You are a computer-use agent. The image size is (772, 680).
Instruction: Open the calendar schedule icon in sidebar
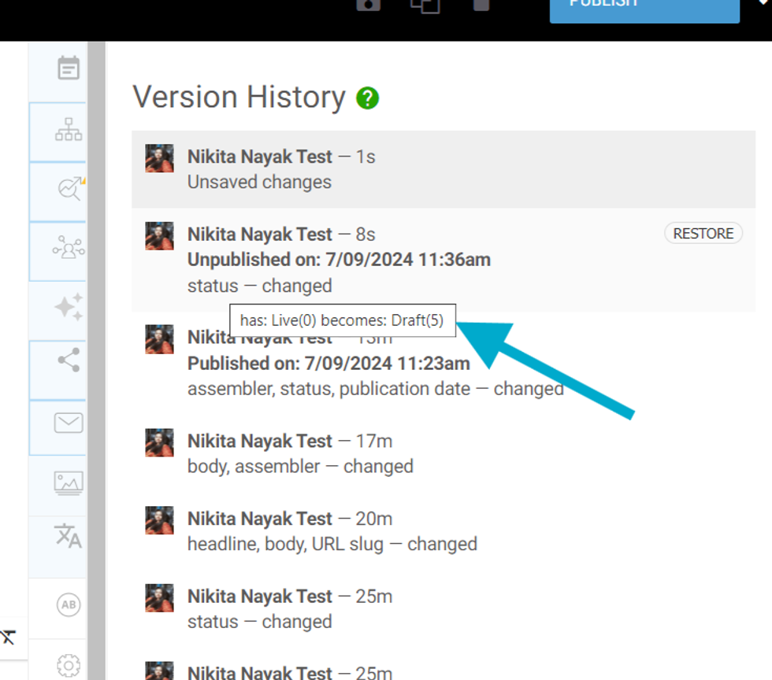[69, 68]
